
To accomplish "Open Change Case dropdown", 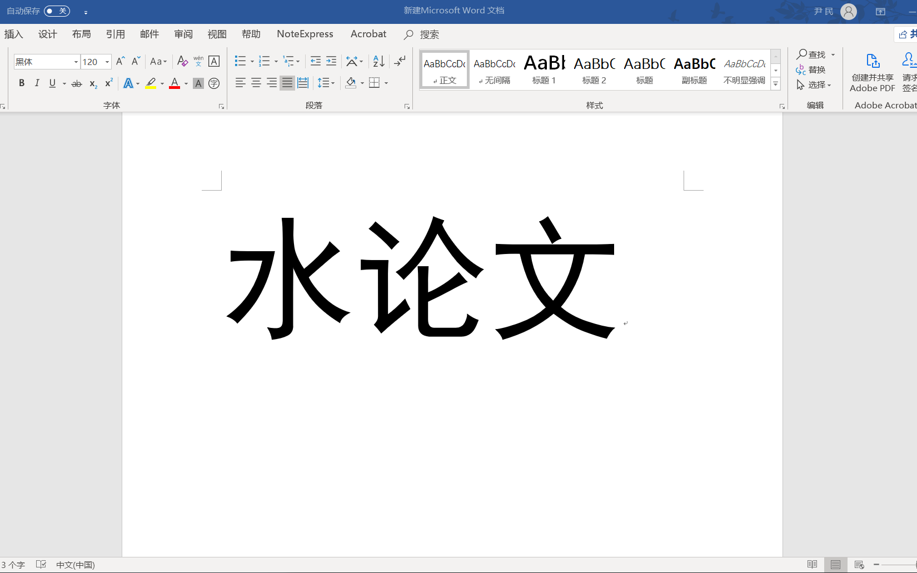I will 158,61.
